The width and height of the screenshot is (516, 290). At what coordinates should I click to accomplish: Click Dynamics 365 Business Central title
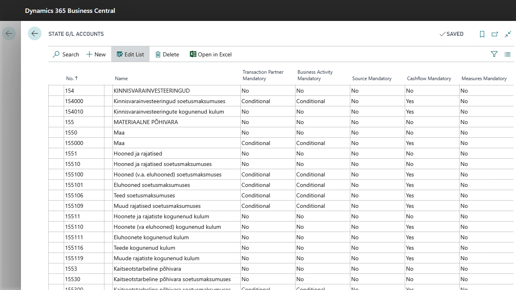tap(70, 11)
